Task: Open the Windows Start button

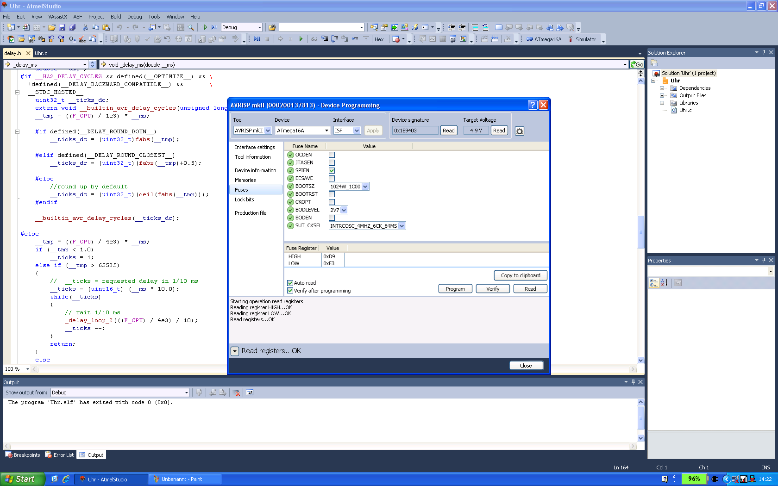Action: point(22,479)
